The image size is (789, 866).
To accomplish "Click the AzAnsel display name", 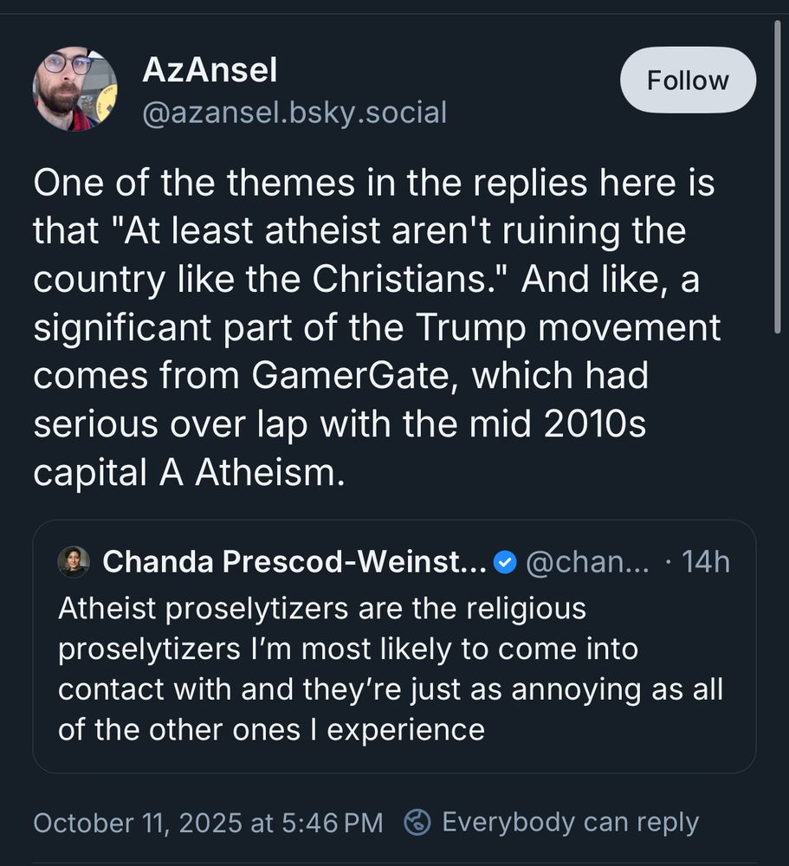I will coord(210,71).
